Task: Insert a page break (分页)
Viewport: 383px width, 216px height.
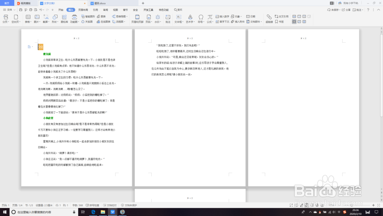Action: pos(6,18)
